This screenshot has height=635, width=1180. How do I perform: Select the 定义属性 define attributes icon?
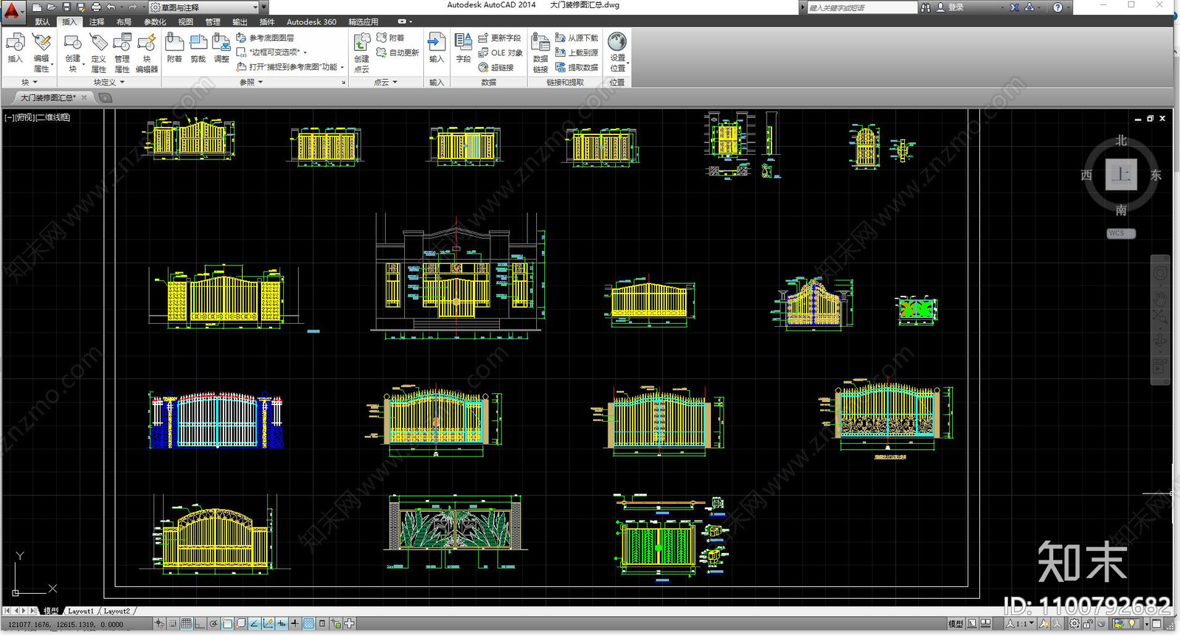(98, 53)
